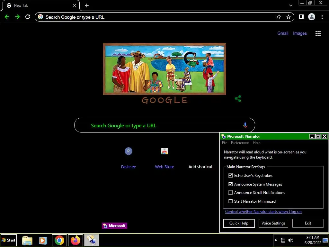Viewport: 329px width, 247px height.
Task: Share the Google doodle
Action: pyautogui.click(x=238, y=98)
